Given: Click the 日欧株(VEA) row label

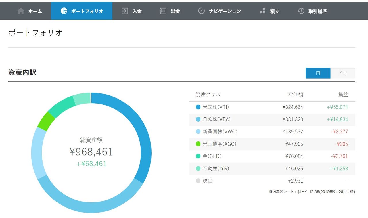Looking at the screenshot, I should (x=216, y=119).
